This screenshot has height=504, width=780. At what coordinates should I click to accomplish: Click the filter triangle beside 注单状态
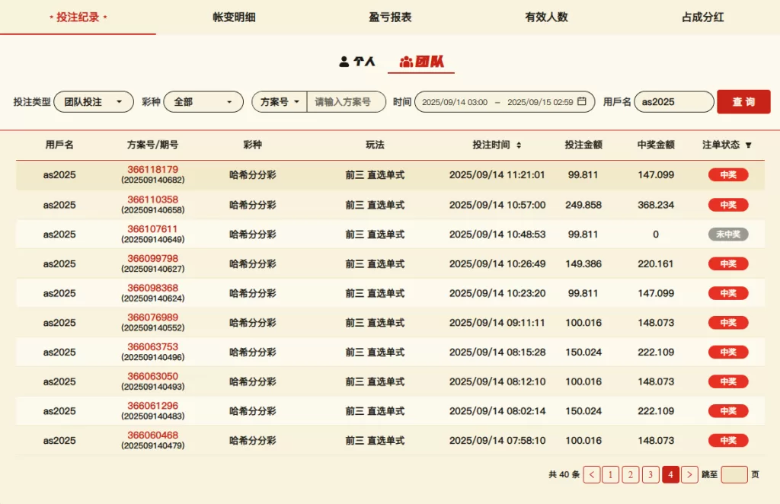click(x=748, y=145)
